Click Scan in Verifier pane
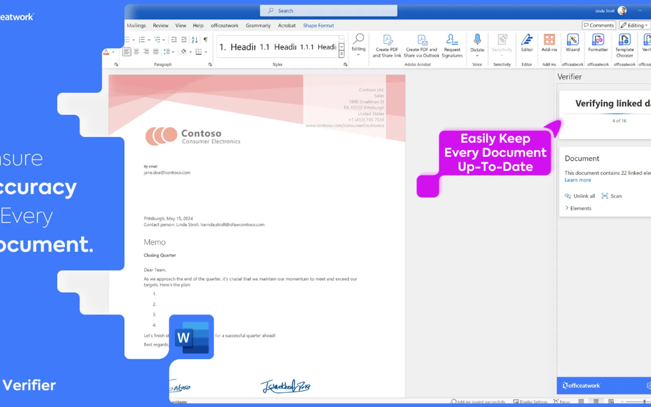The image size is (651, 407). 612,196
